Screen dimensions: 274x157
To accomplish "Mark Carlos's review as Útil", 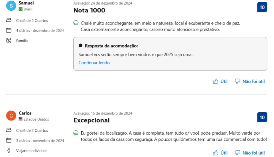I will (220, 153).
